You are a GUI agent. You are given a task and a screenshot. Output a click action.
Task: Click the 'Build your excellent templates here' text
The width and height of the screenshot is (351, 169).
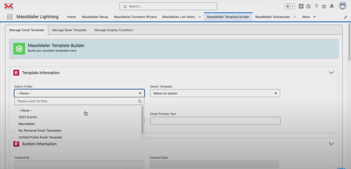52,51
